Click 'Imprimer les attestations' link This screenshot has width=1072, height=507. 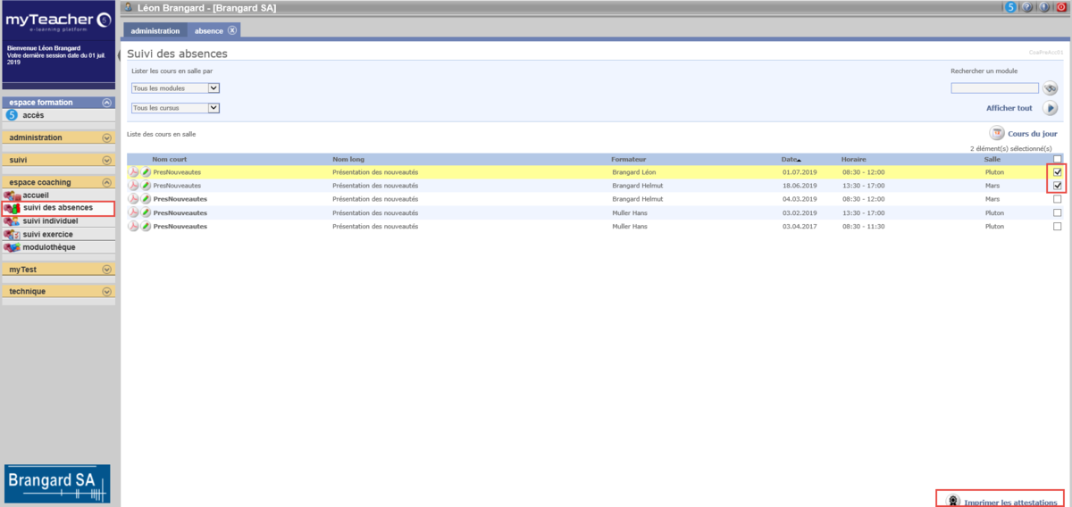point(1009,503)
